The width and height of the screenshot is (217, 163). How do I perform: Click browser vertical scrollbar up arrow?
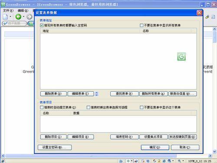(214, 29)
